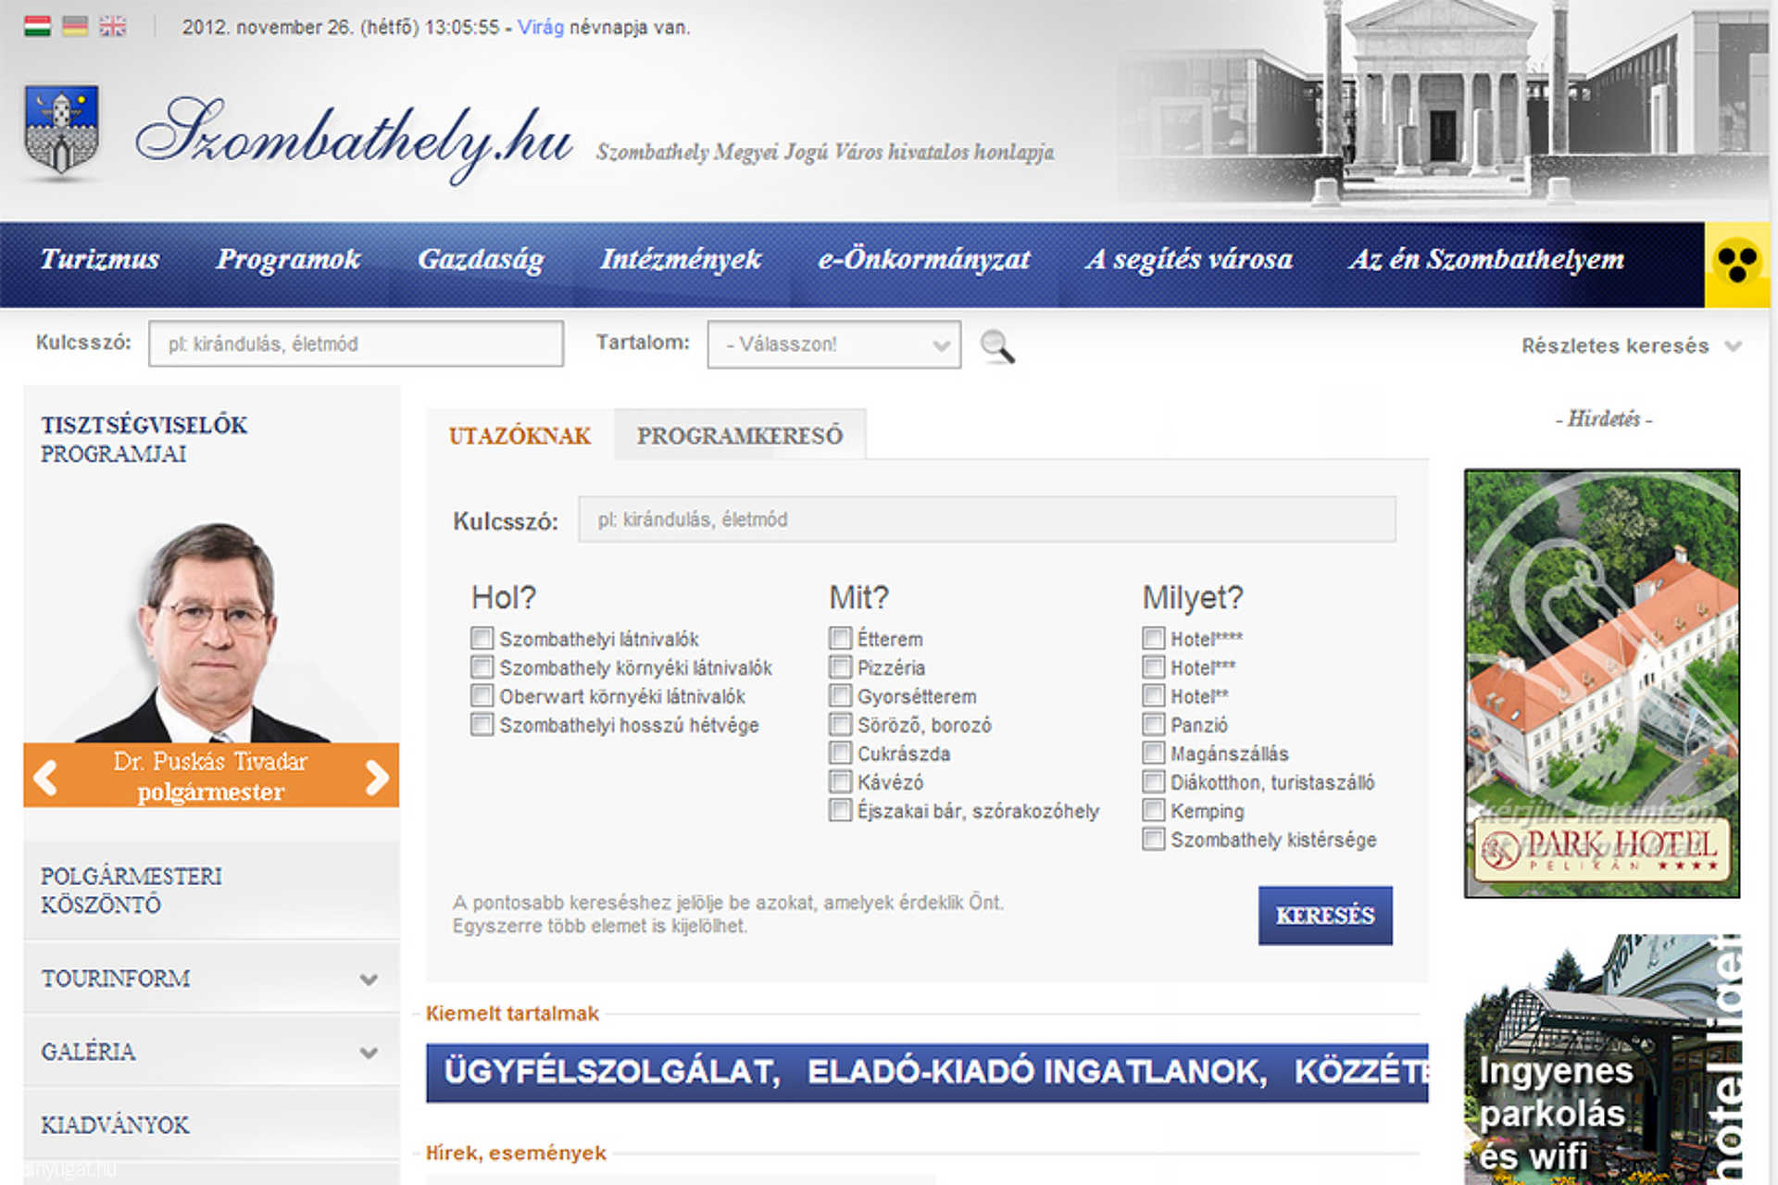Switch to the Hungarian flag language
The image size is (1778, 1185).
tap(37, 26)
